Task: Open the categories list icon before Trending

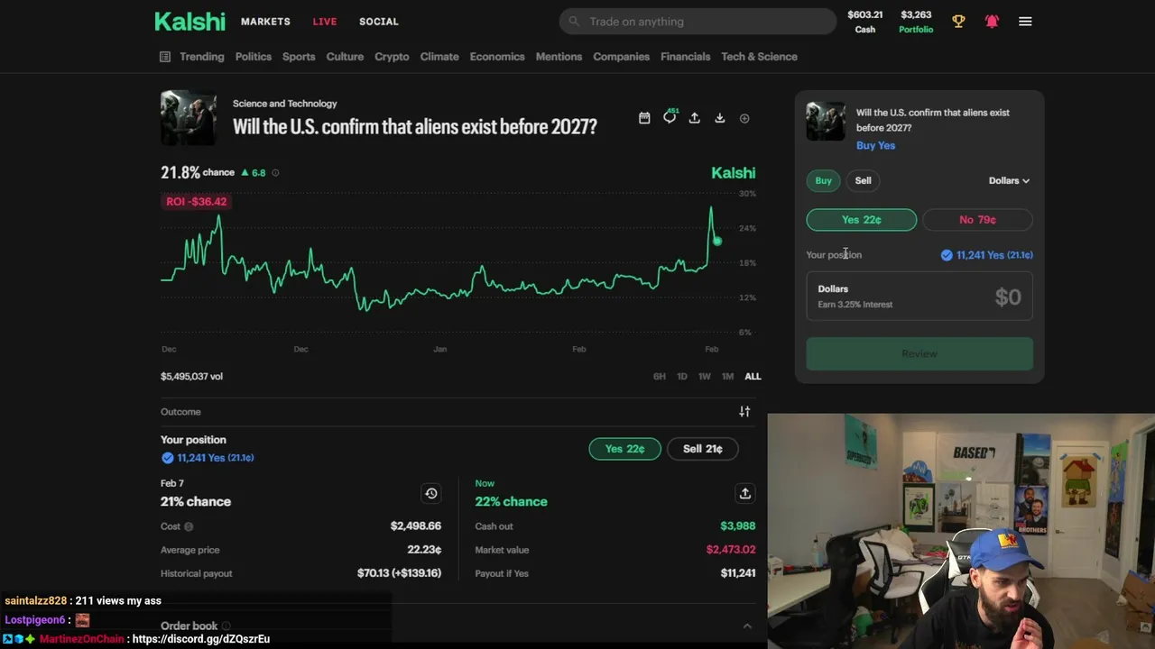Action: [x=165, y=57]
